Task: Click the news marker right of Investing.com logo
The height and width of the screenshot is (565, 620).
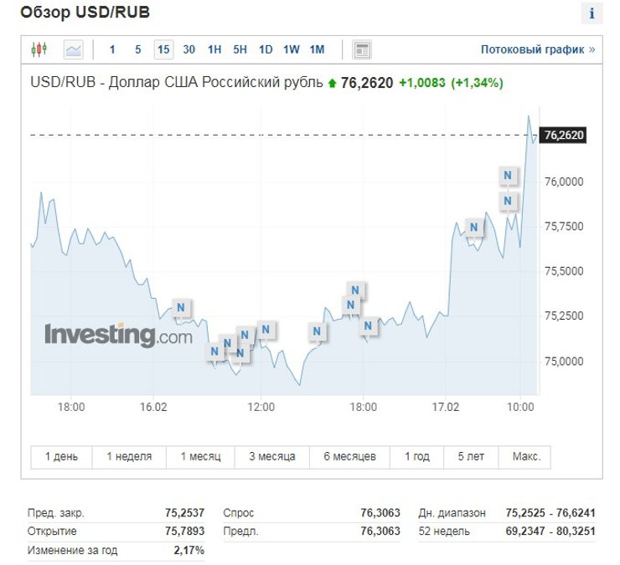Action: click(214, 351)
